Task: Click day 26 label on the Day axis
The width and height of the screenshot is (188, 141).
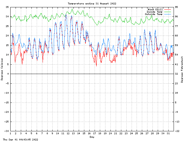Action: [142, 133]
